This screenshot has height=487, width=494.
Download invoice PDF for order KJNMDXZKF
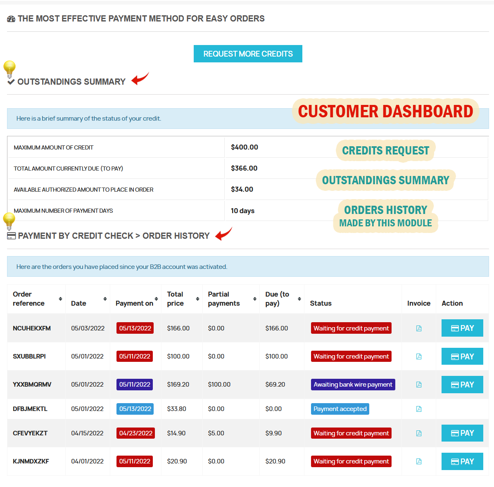(x=418, y=461)
